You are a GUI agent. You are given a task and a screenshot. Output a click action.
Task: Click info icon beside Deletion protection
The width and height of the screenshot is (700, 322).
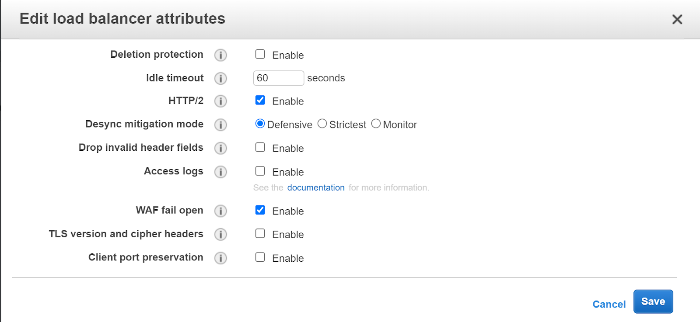click(220, 55)
